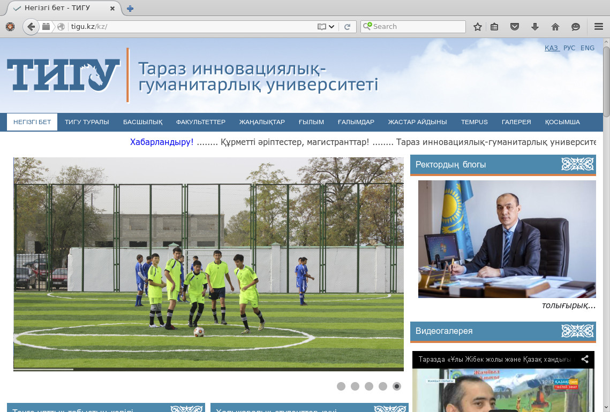Show bookmarks list icon in toolbar
Viewport: 610px width, 412px height.
click(494, 26)
